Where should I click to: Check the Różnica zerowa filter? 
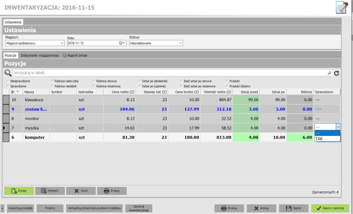[x=94, y=81]
